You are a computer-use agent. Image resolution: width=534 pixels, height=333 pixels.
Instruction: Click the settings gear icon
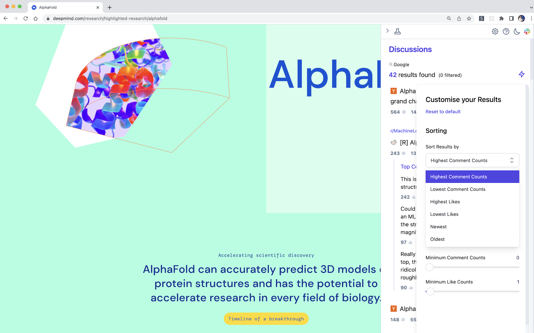click(495, 32)
